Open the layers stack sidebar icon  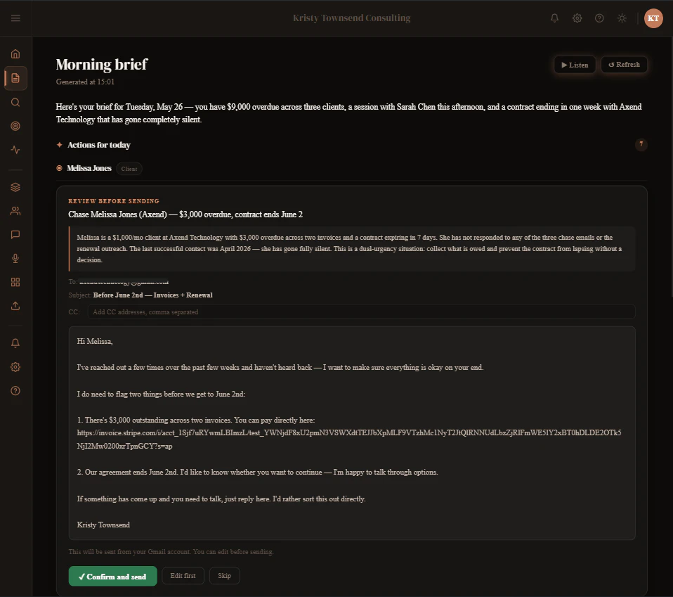(x=15, y=187)
